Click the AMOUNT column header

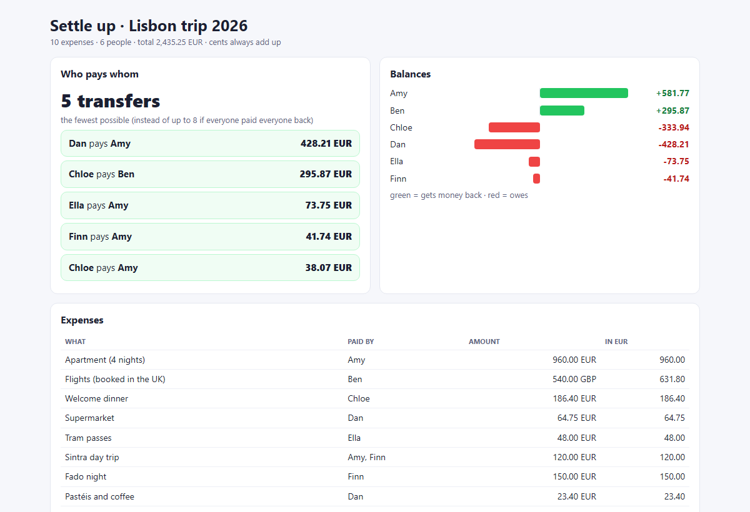(484, 342)
